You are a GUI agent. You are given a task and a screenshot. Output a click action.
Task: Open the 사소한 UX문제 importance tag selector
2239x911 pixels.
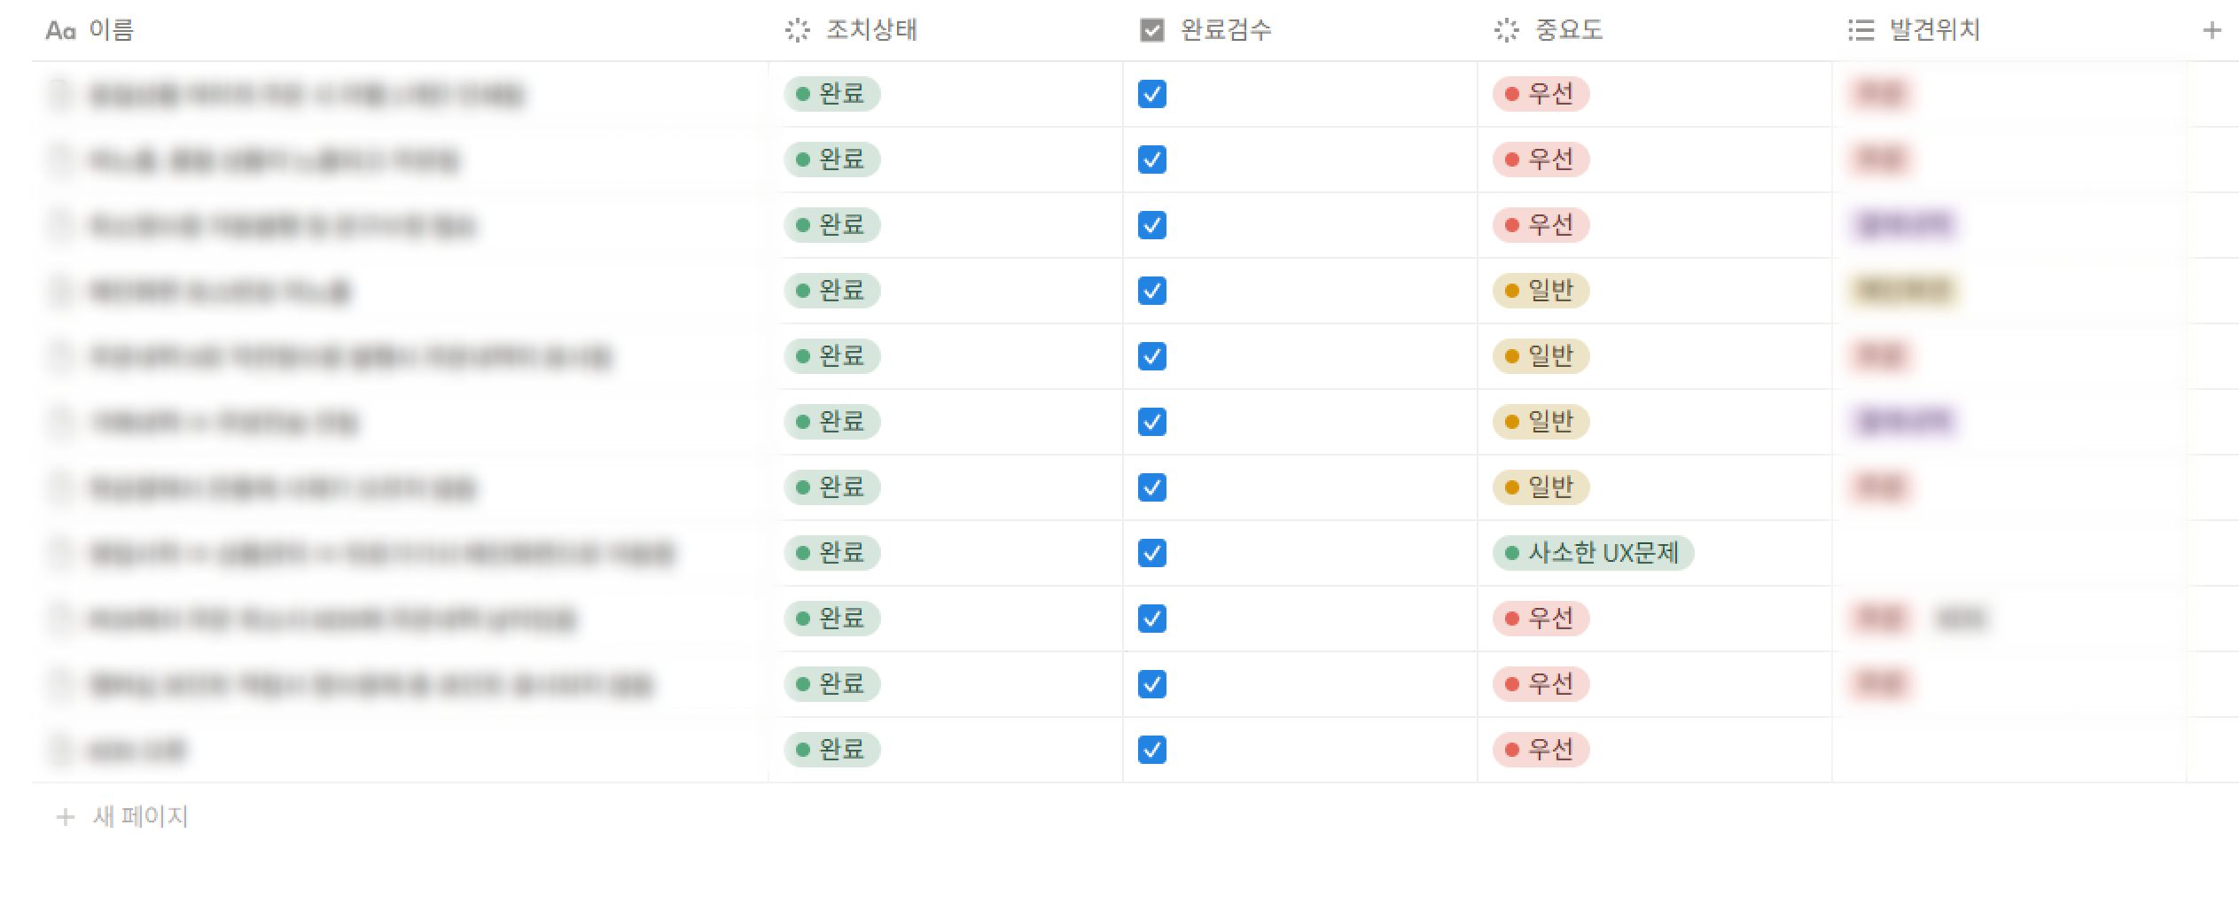coord(1593,553)
